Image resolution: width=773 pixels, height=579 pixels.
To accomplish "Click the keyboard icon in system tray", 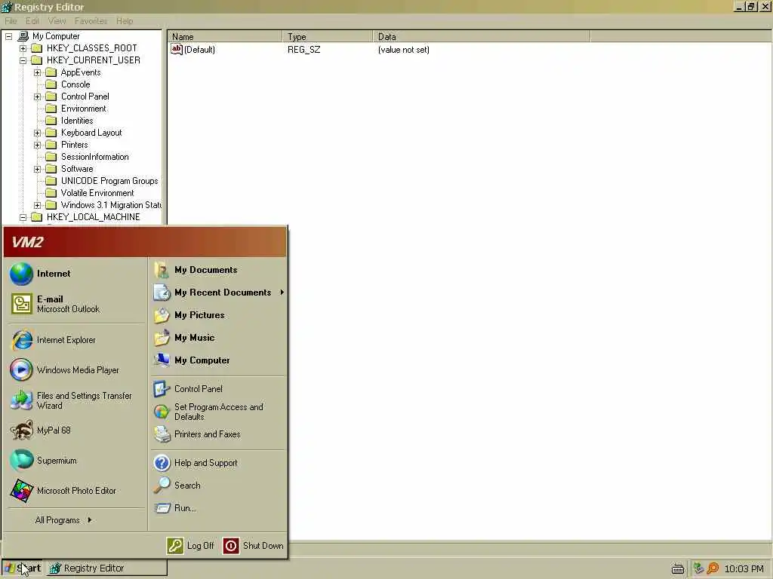I will pos(678,568).
